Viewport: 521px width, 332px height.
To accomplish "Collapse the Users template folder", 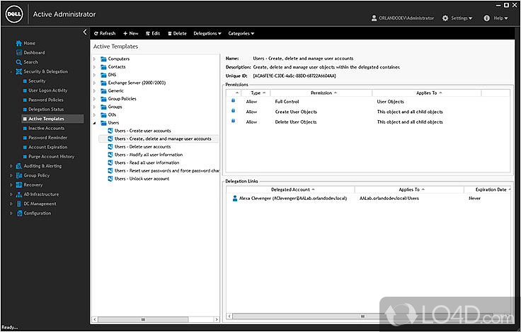I will (95, 123).
